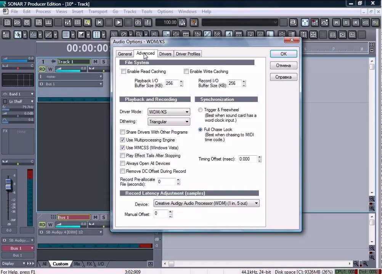Click the insert new track icon
Screen dimensions: 382x274
[x=6, y=35]
